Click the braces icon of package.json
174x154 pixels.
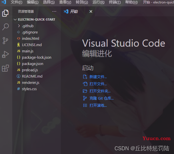pos(19,64)
